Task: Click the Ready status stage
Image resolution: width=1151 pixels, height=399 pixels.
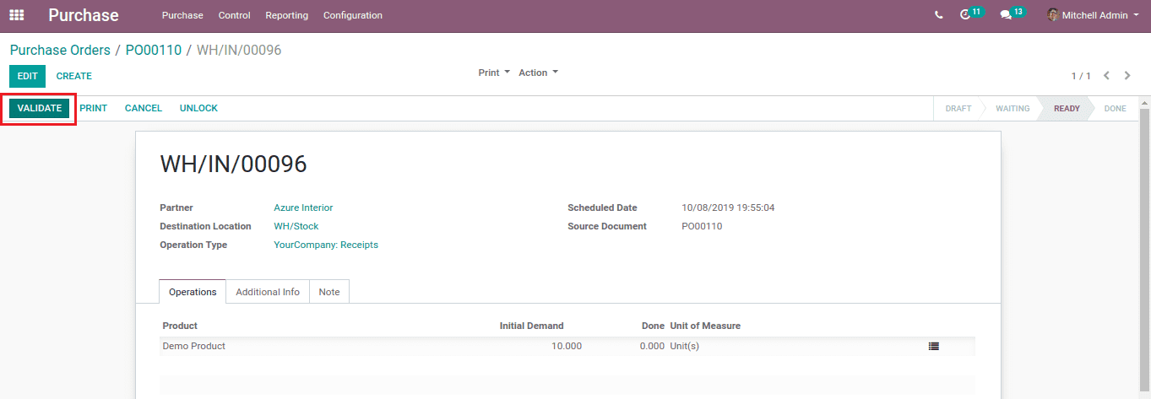Action: 1067,108
